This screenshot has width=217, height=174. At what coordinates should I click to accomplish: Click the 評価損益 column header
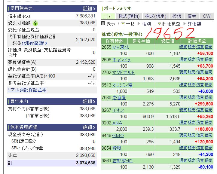coord(197,41)
